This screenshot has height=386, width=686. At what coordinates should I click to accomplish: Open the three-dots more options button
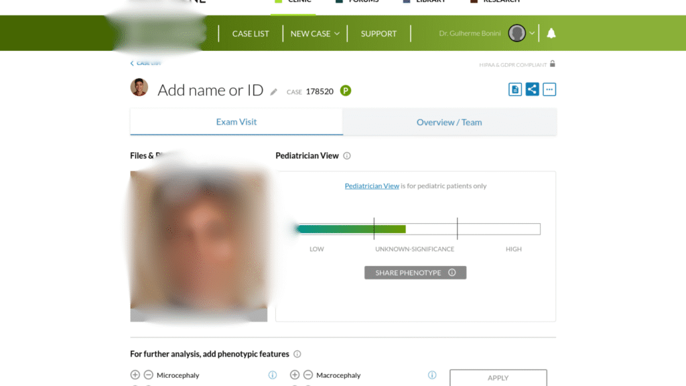[x=549, y=89]
